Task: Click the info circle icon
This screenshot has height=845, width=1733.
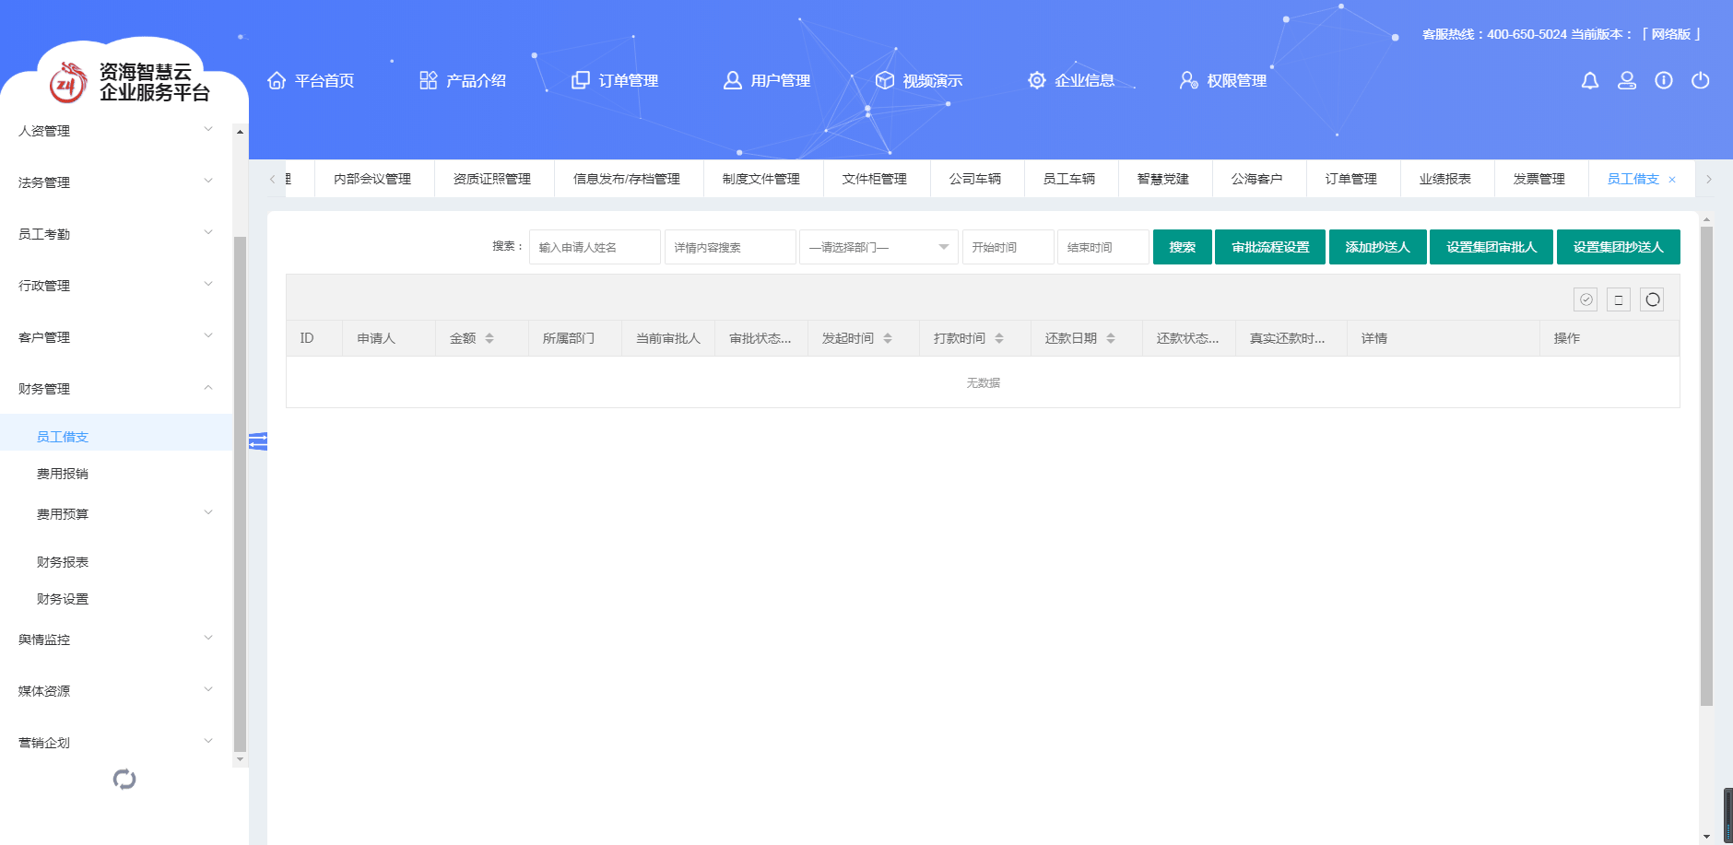Action: point(1664,81)
